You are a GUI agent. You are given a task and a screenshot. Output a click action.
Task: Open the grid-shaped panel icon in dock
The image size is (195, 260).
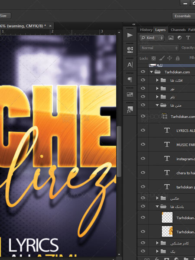130,94
